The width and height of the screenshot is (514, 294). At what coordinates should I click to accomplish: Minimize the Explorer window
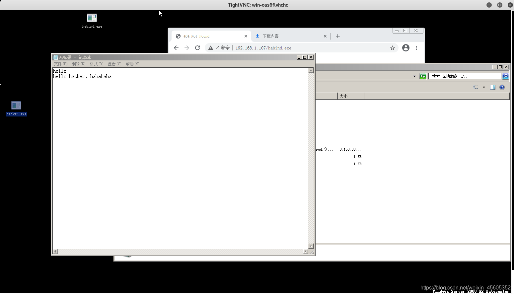tap(495, 67)
